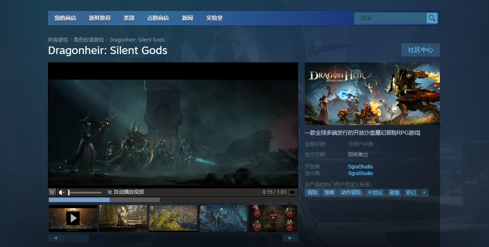Image resolution: width=489 pixels, height=247 pixels.
Task: Open the 社区中心 community hub
Action: [420, 49]
